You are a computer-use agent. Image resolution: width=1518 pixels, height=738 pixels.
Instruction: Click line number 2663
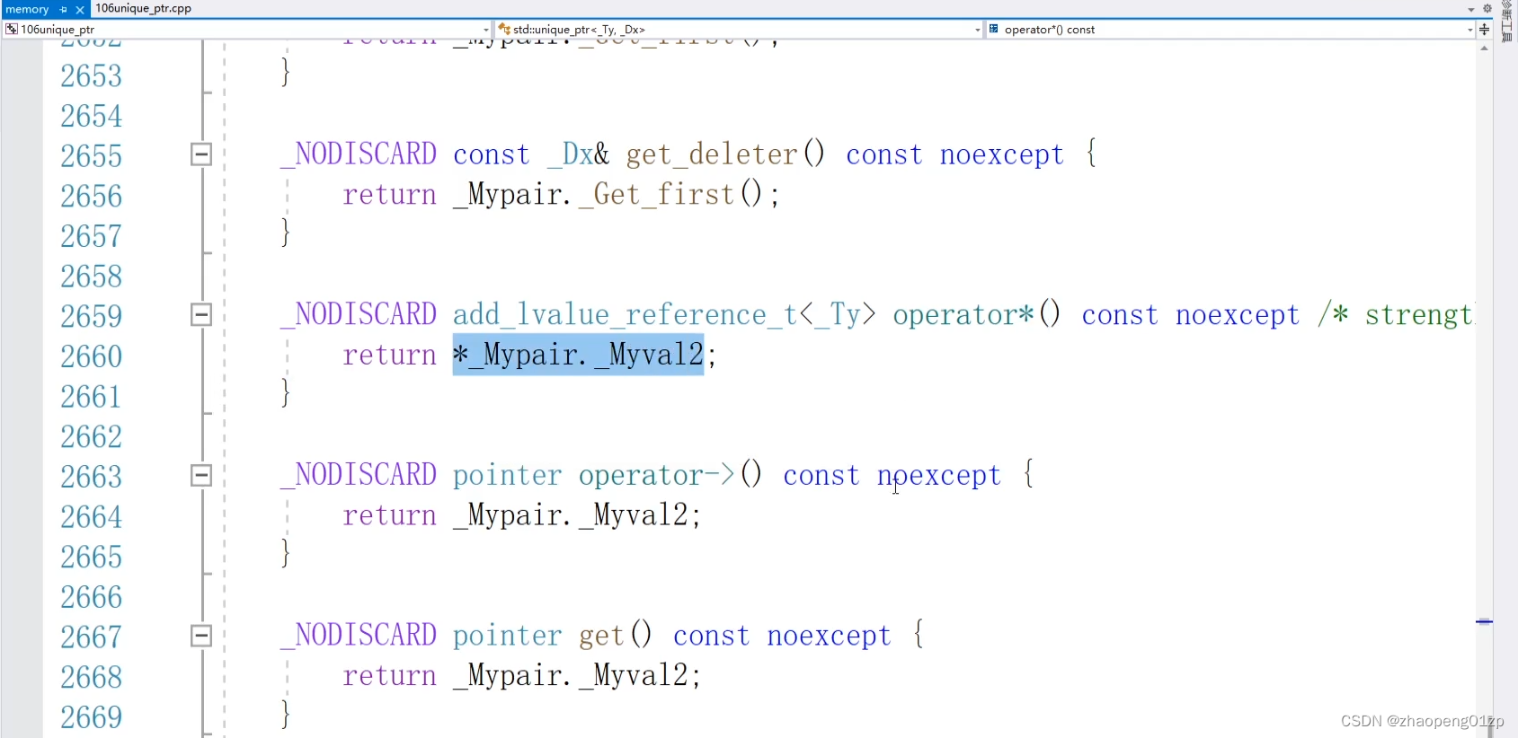[x=92, y=477]
